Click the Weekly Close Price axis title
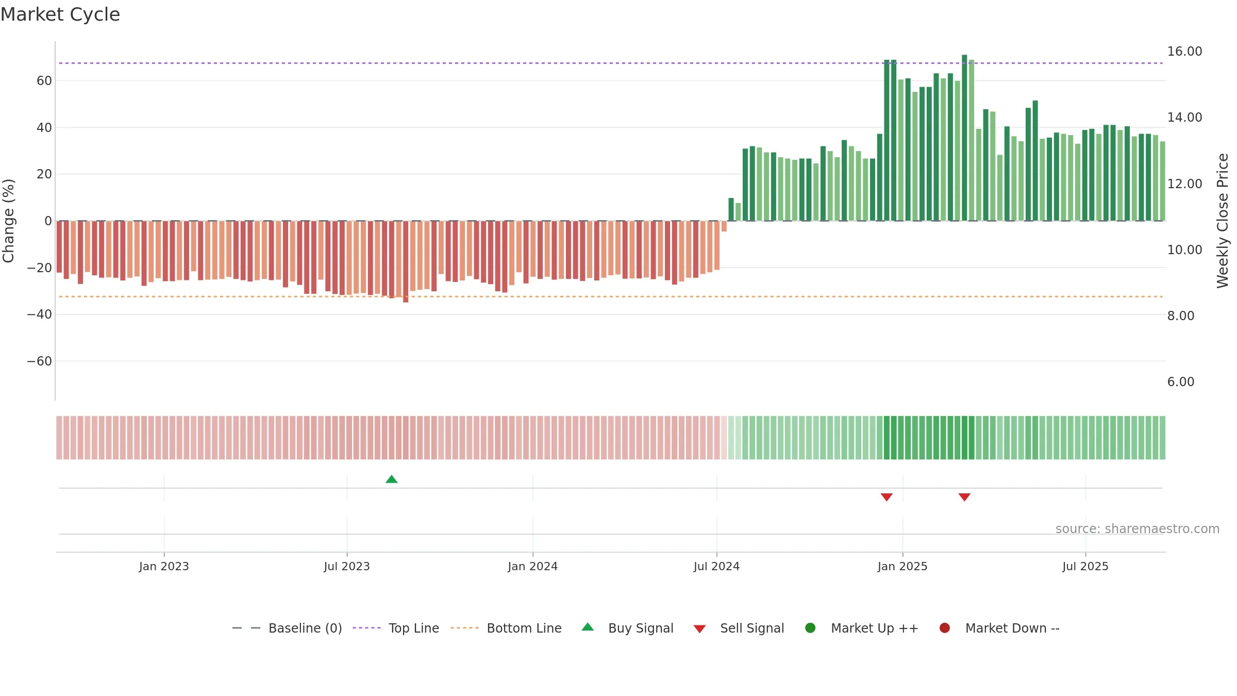The image size is (1237, 696). (x=1223, y=221)
